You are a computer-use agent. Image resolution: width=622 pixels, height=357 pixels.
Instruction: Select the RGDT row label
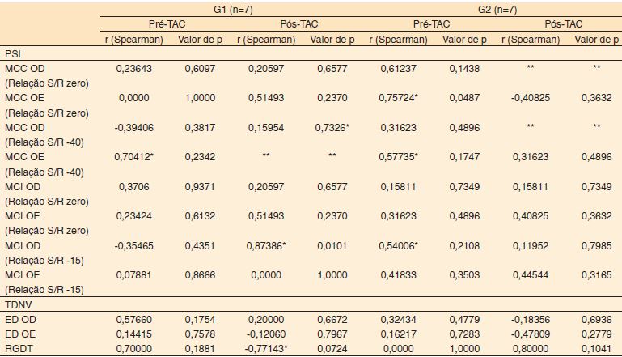[19, 349]
